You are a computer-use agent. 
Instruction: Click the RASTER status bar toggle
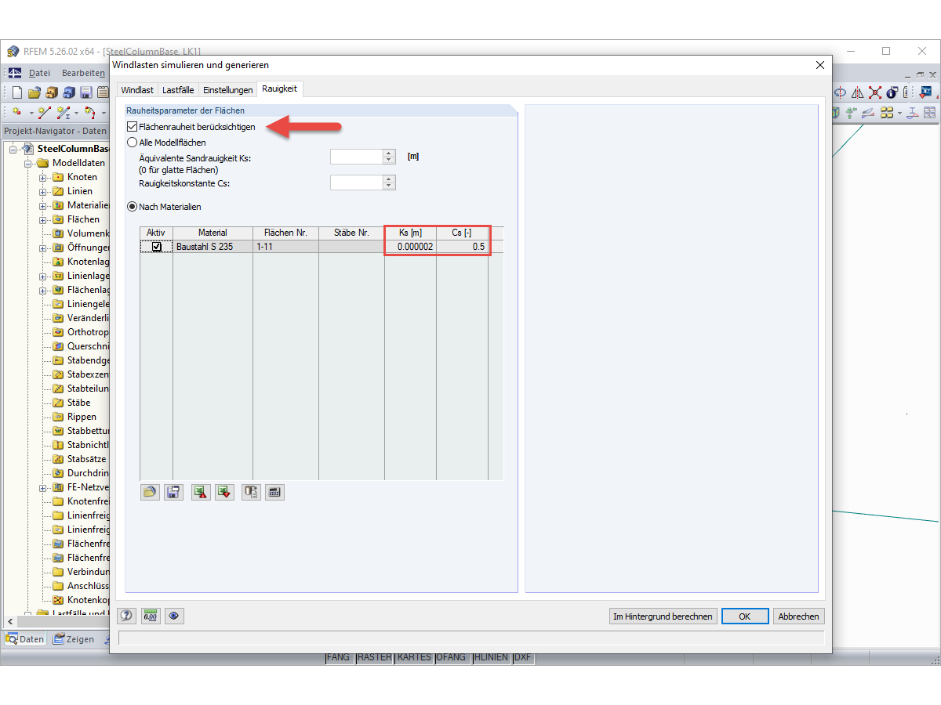tap(374, 657)
